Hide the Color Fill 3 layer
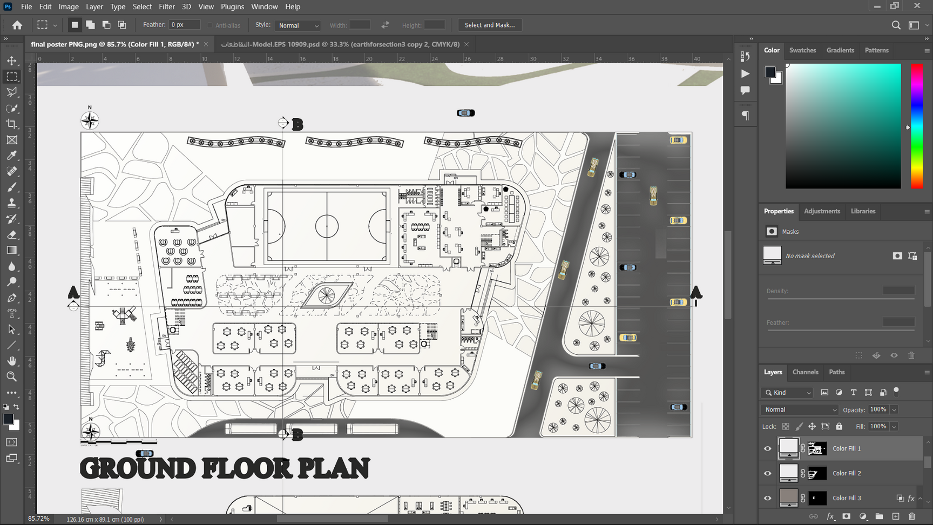 click(x=767, y=498)
